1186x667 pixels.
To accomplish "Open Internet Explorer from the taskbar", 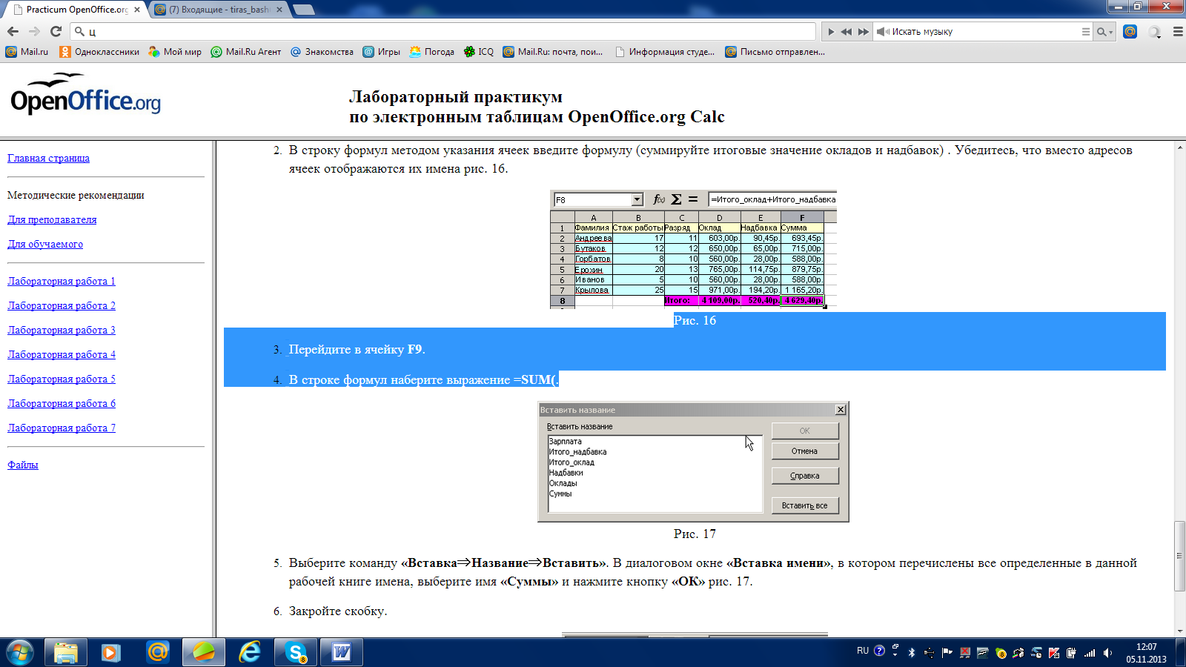I will tap(250, 652).
